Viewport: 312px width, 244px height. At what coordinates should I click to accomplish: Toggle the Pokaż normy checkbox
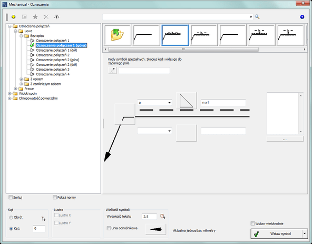pos(54,198)
